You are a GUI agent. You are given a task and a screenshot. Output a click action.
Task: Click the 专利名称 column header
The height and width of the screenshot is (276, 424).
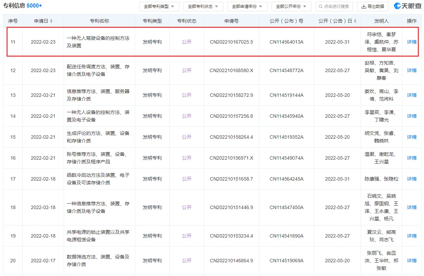coord(99,21)
